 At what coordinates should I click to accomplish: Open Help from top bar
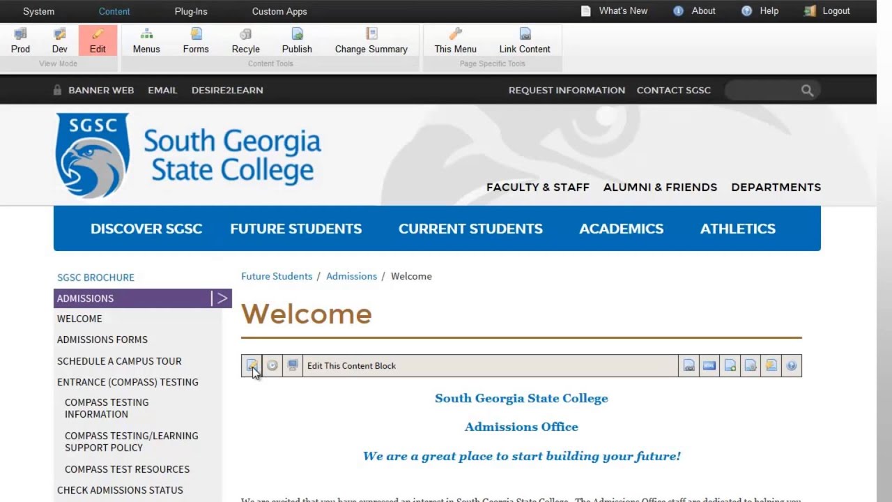[760, 11]
